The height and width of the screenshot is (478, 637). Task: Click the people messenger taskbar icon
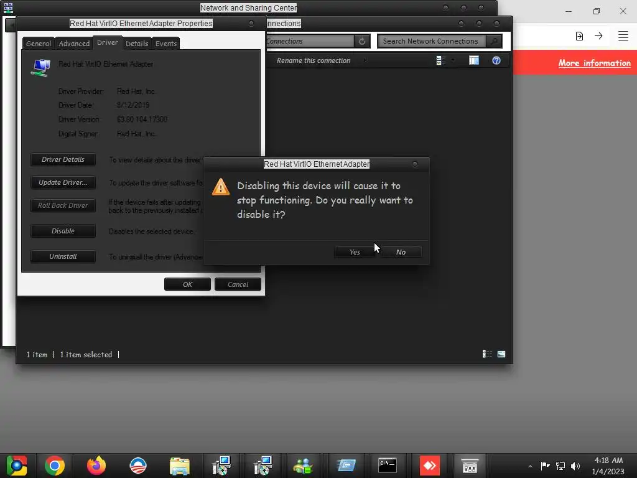coord(303,466)
